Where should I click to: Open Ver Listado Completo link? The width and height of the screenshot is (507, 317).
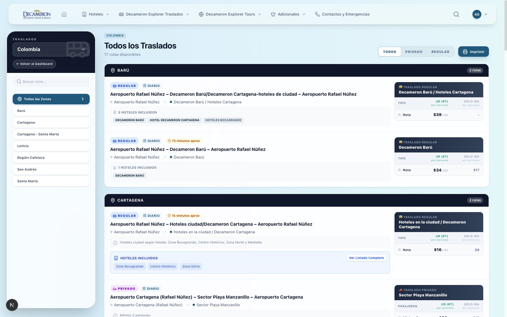[366, 258]
